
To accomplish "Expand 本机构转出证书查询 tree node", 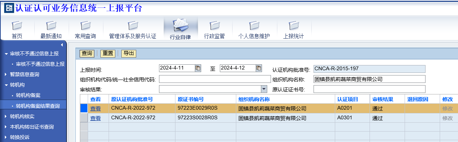I will [x=6, y=127].
